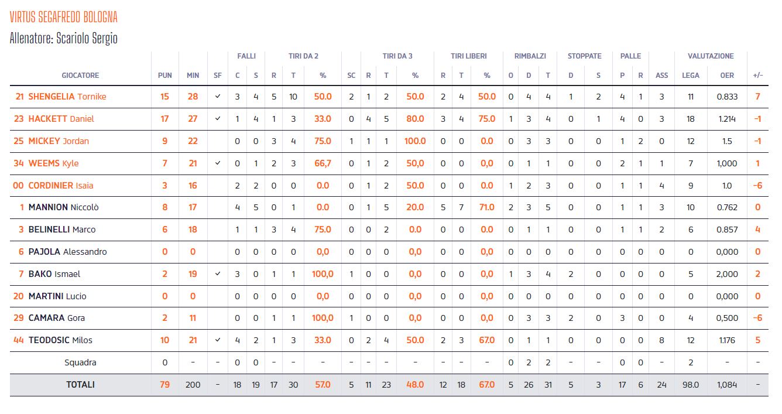
Task: Sort the table by ASS column
Action: click(661, 75)
